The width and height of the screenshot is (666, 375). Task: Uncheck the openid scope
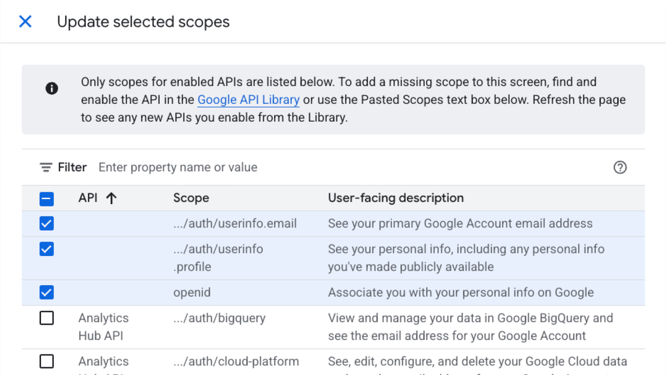point(46,292)
